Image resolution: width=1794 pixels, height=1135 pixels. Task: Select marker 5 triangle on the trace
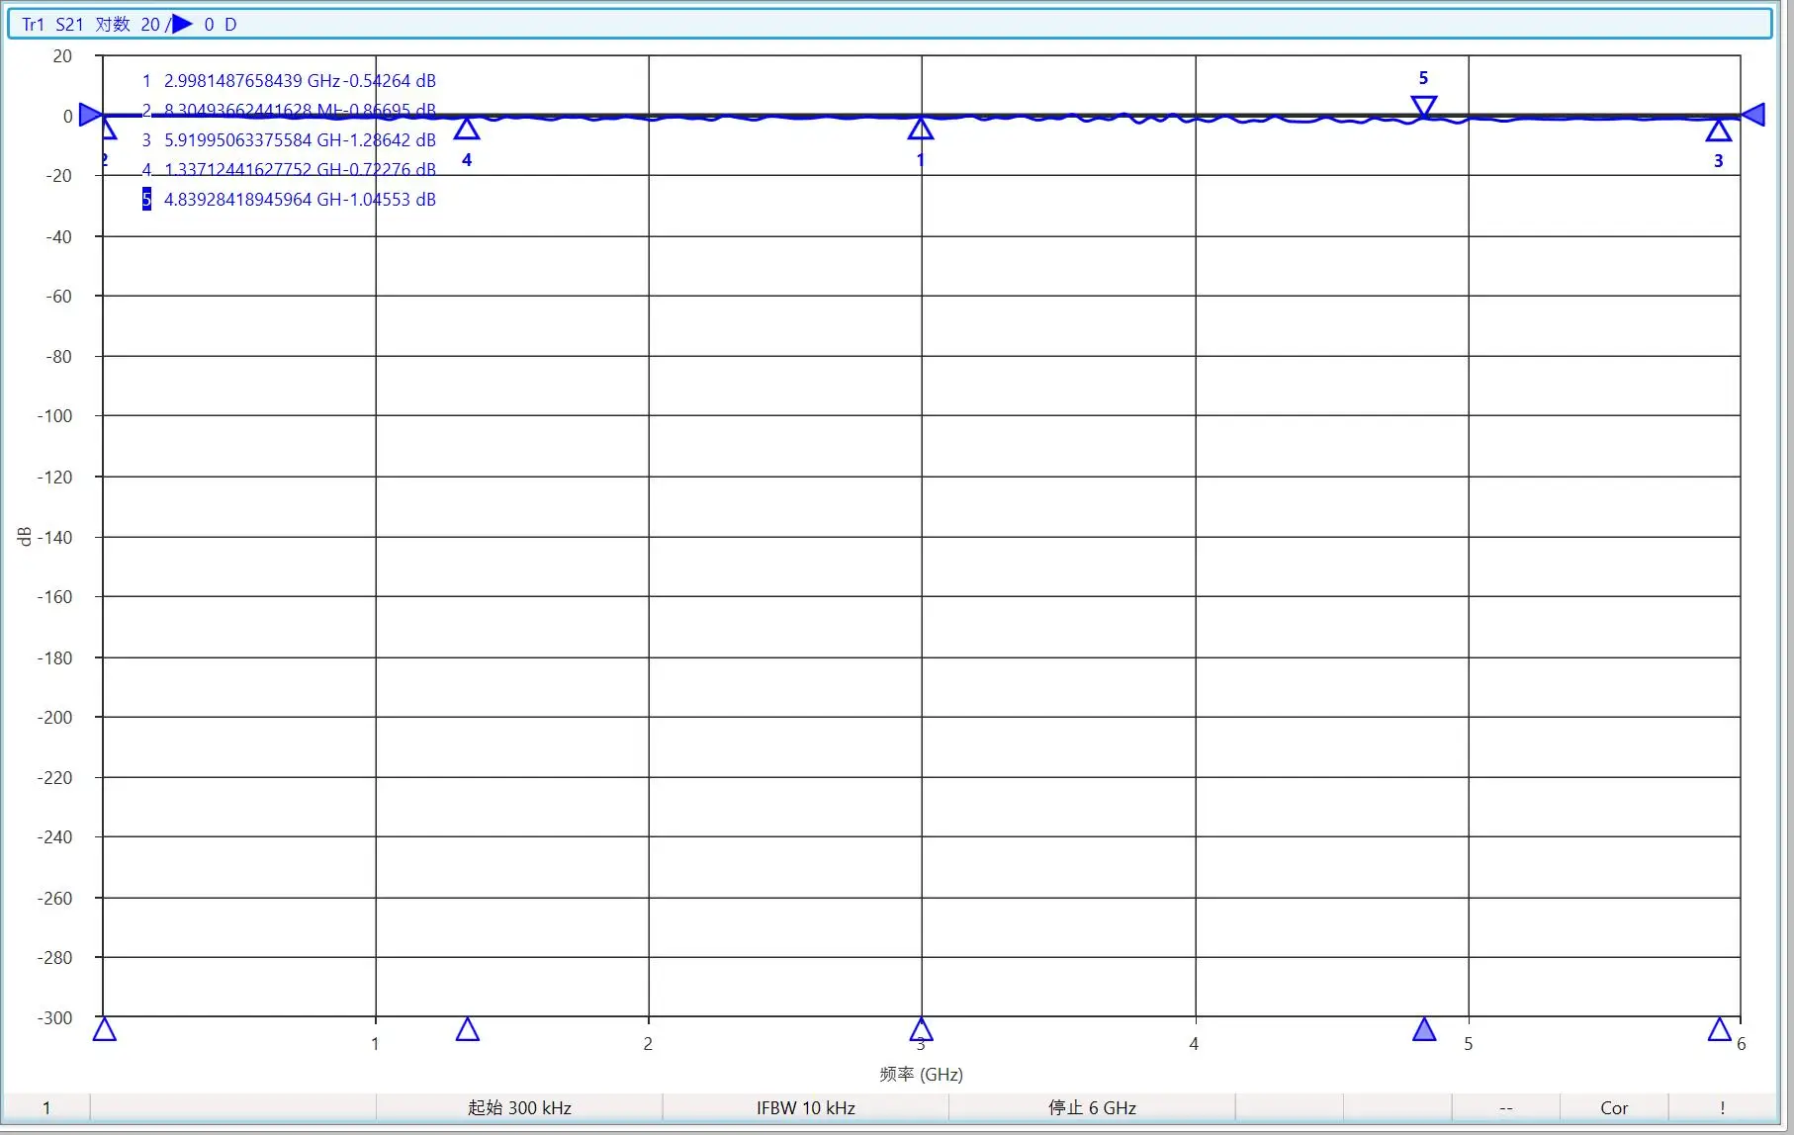[1423, 107]
